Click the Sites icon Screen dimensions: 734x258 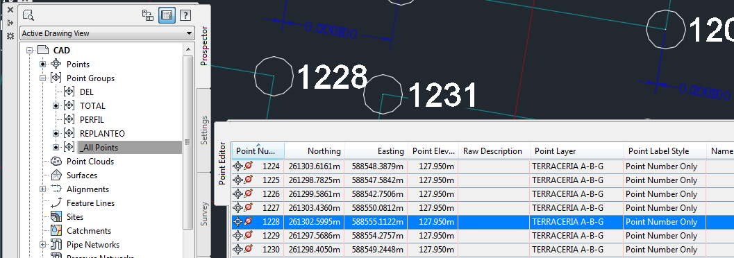[x=56, y=217]
